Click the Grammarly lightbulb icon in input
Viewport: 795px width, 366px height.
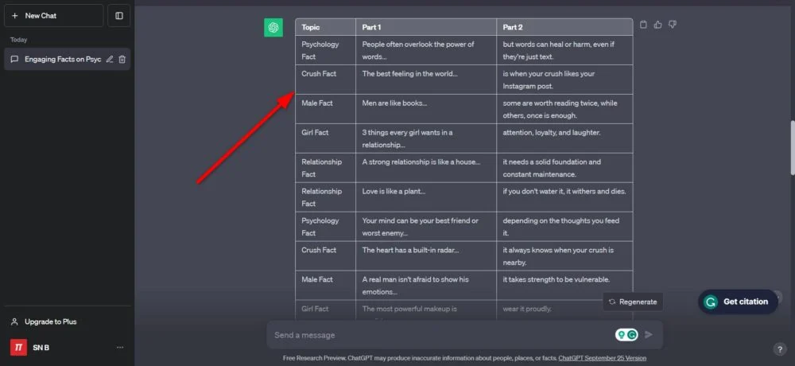(621, 335)
